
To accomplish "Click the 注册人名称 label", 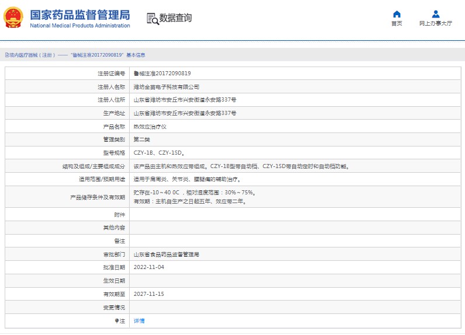I will (x=112, y=87).
